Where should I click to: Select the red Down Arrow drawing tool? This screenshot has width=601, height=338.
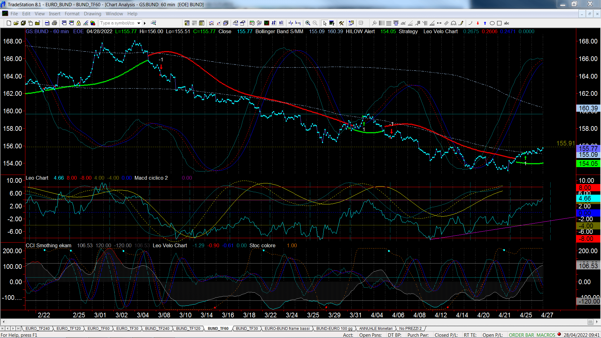478,23
